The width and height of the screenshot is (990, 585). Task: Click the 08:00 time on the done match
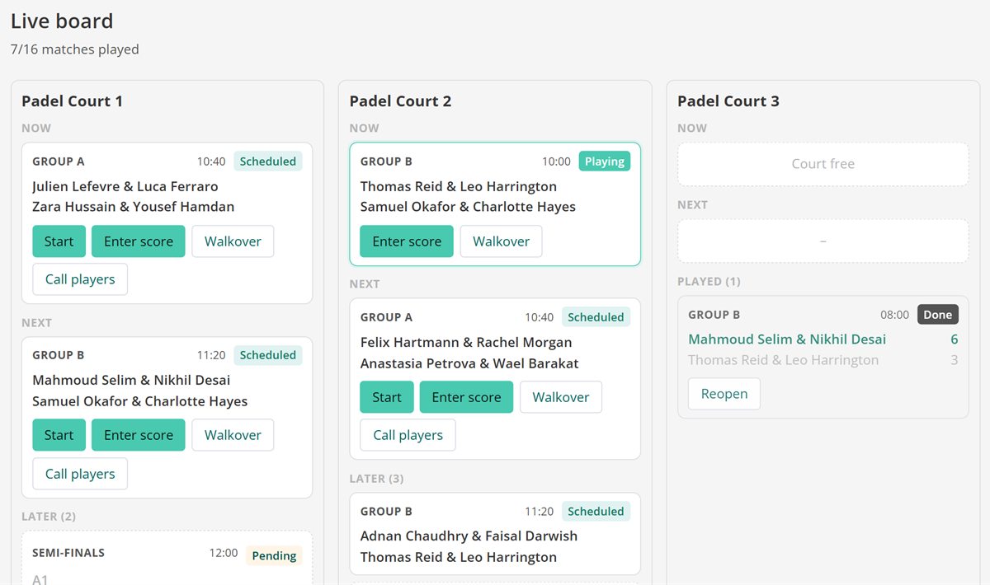[894, 315]
